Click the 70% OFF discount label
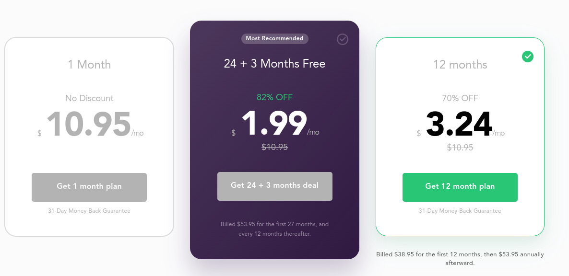 point(460,98)
